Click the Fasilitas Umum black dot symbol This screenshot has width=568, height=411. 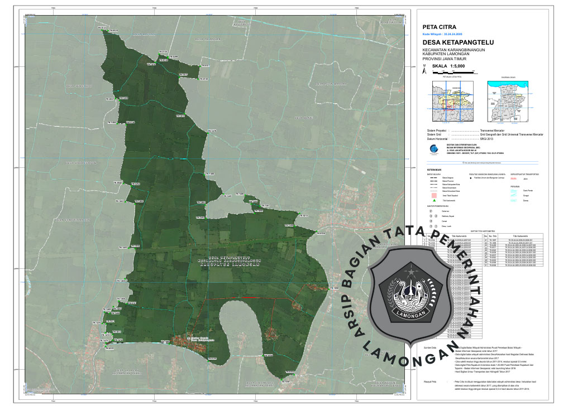[471, 179]
